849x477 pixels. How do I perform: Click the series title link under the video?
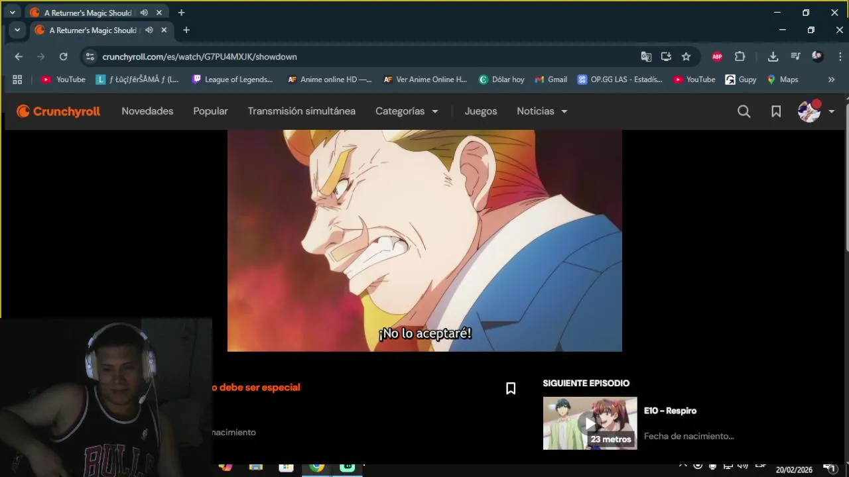point(256,388)
